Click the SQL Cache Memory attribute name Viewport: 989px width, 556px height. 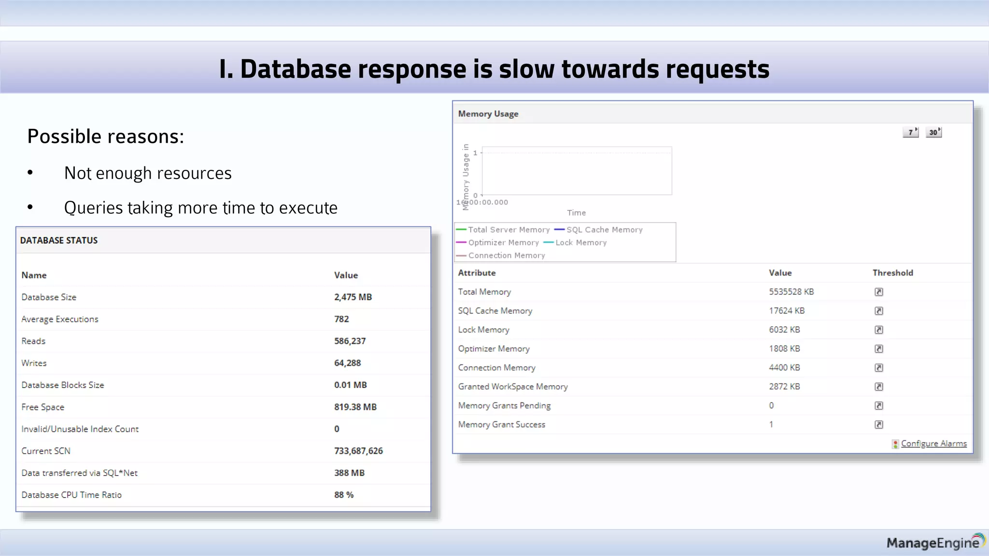pyautogui.click(x=495, y=311)
